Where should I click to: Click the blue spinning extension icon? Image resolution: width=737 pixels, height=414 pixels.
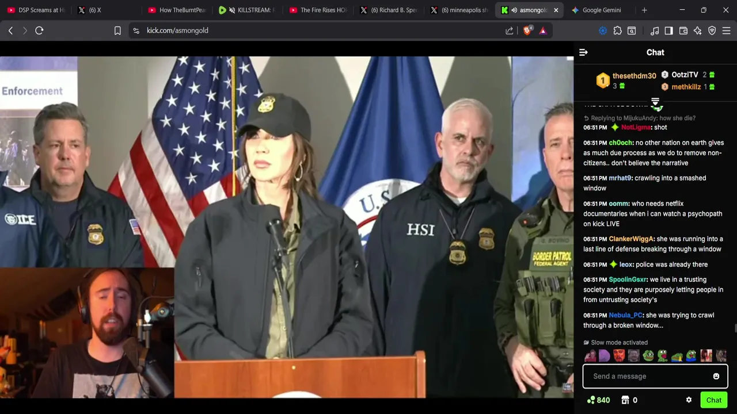point(603,30)
